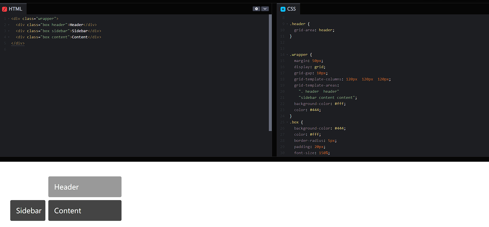Fold the box sidebar div at line 3
Image resolution: width=489 pixels, height=227 pixels.
[9, 31]
